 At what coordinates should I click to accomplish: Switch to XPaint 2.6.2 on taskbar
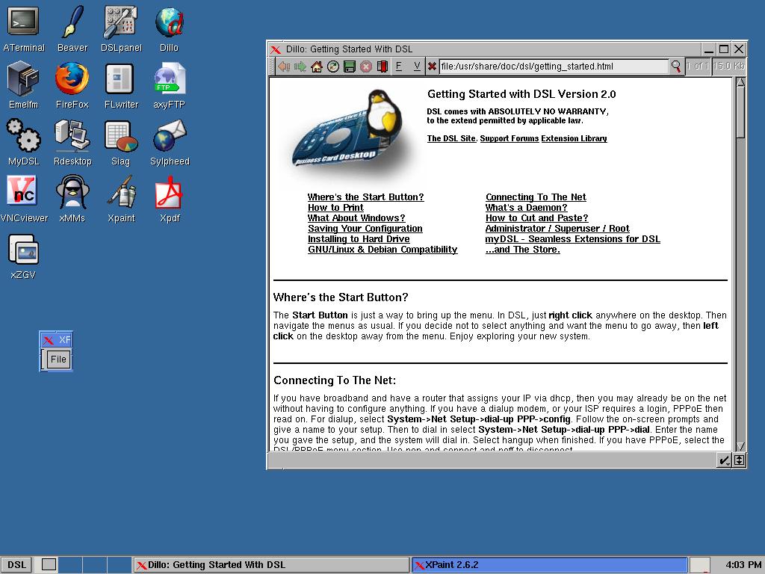coord(549,565)
